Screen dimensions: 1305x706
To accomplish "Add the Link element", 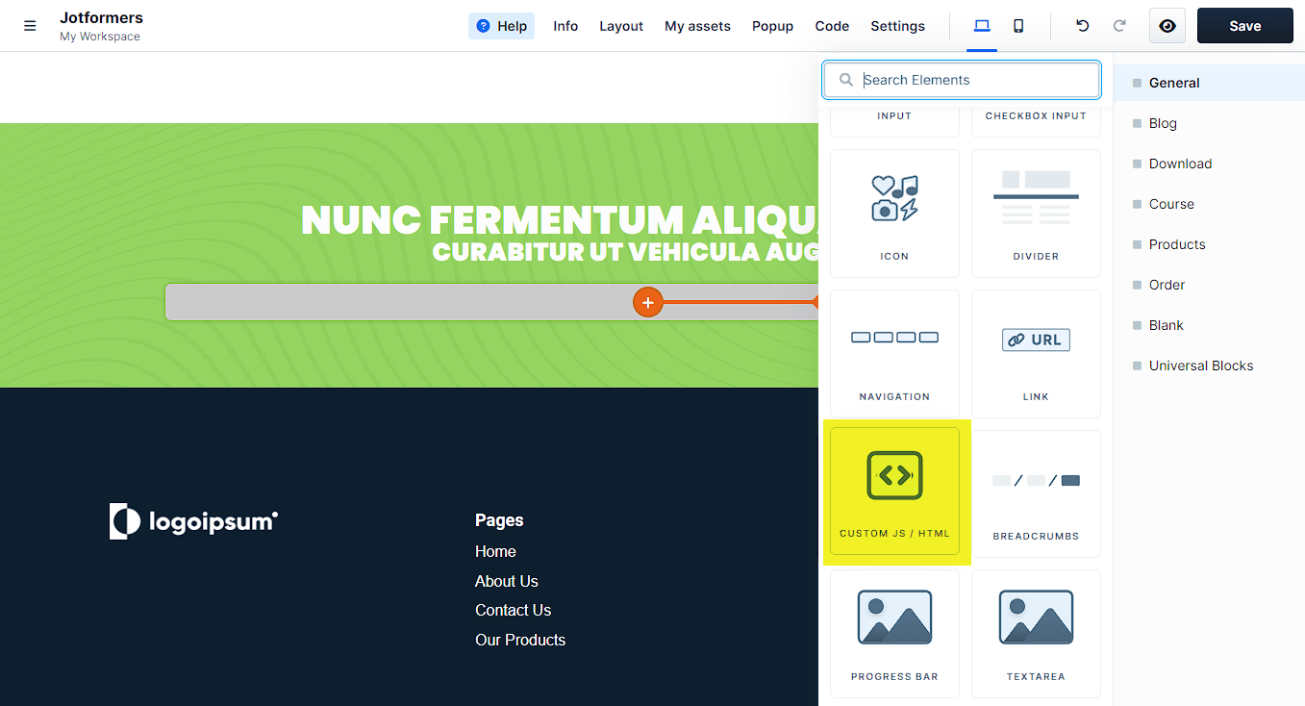I will tap(1036, 354).
